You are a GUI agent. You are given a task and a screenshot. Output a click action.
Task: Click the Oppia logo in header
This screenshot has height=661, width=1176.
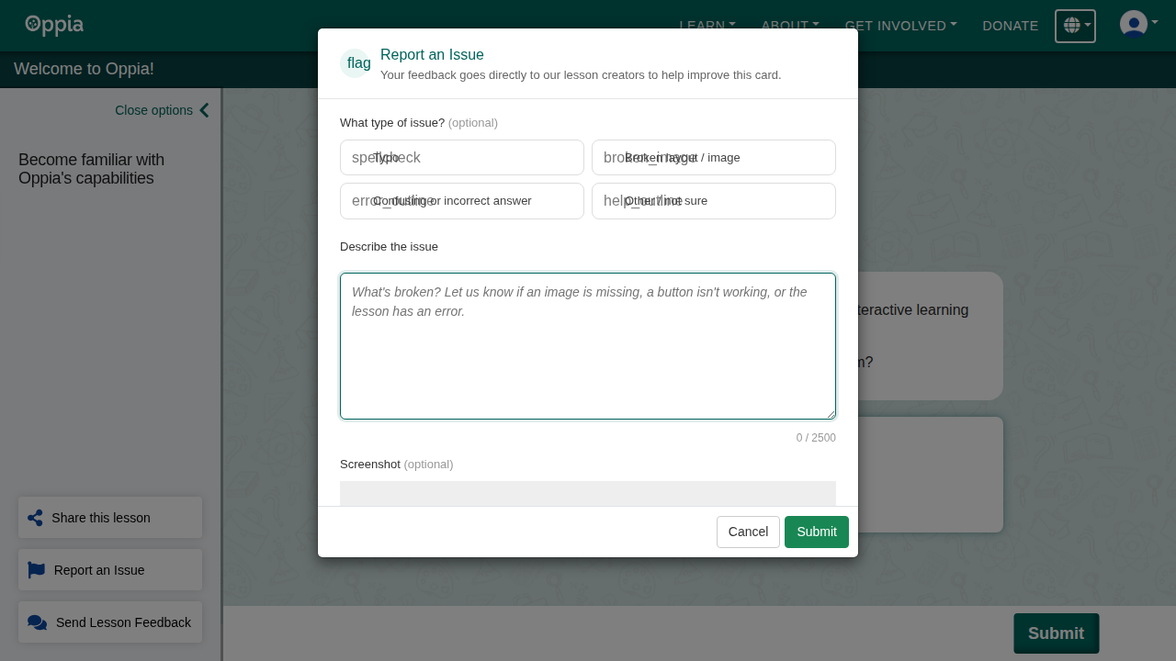[x=54, y=25]
